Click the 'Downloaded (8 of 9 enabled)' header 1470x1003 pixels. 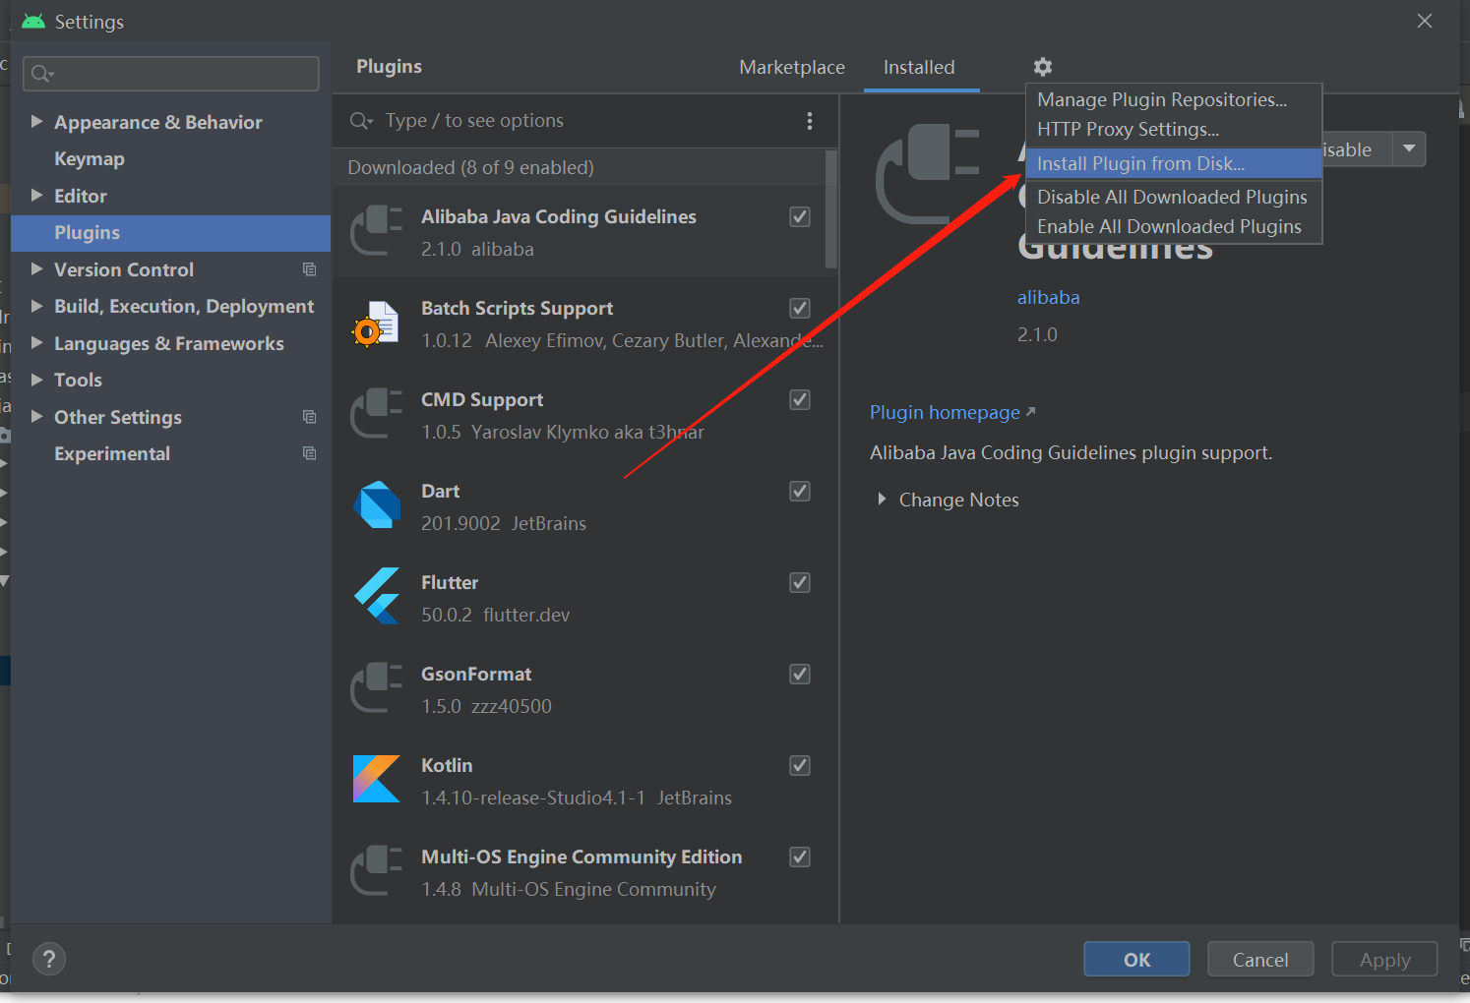point(470,167)
